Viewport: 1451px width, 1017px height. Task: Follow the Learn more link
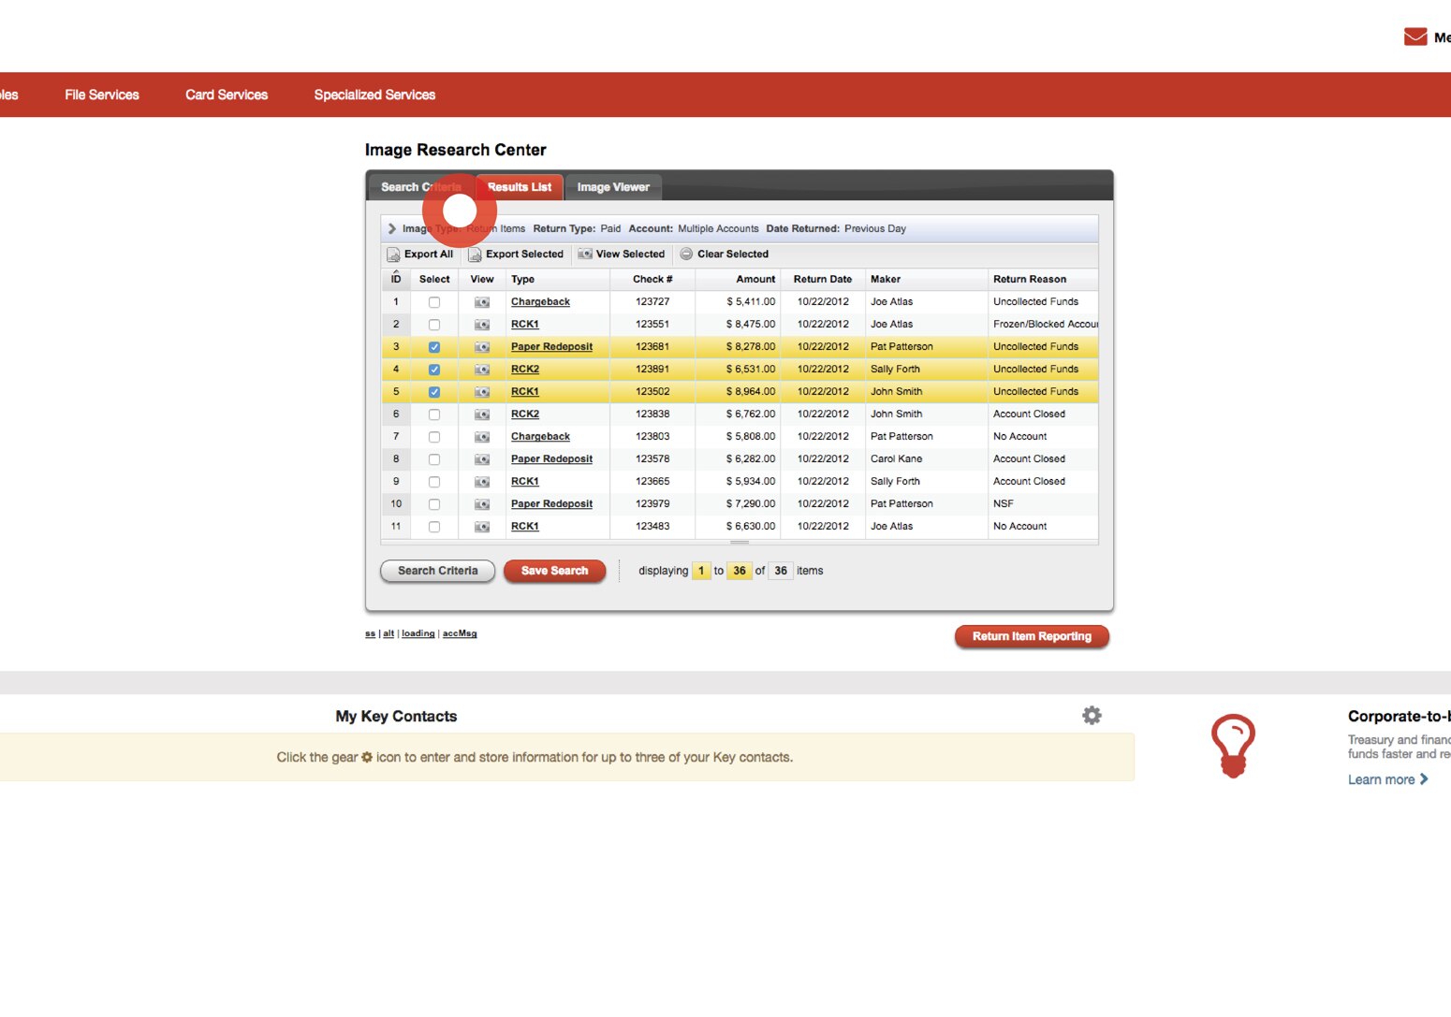[x=1382, y=778]
